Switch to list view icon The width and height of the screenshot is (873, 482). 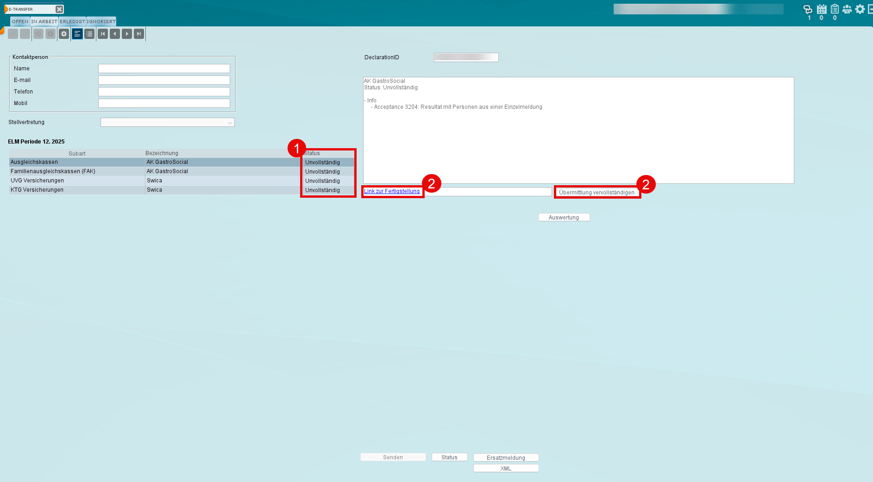89,34
